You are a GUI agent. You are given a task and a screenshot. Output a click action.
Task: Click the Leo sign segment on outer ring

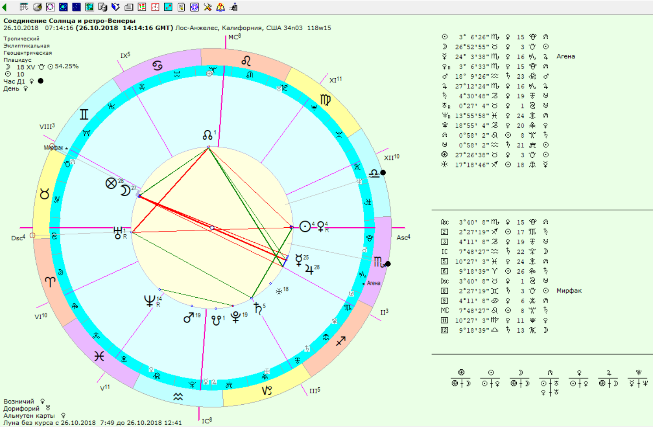coord(246,61)
